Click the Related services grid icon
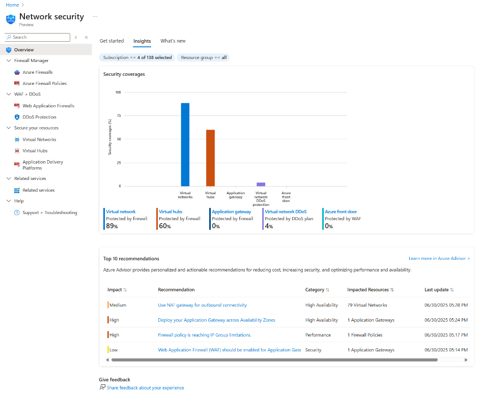 click(x=17, y=191)
